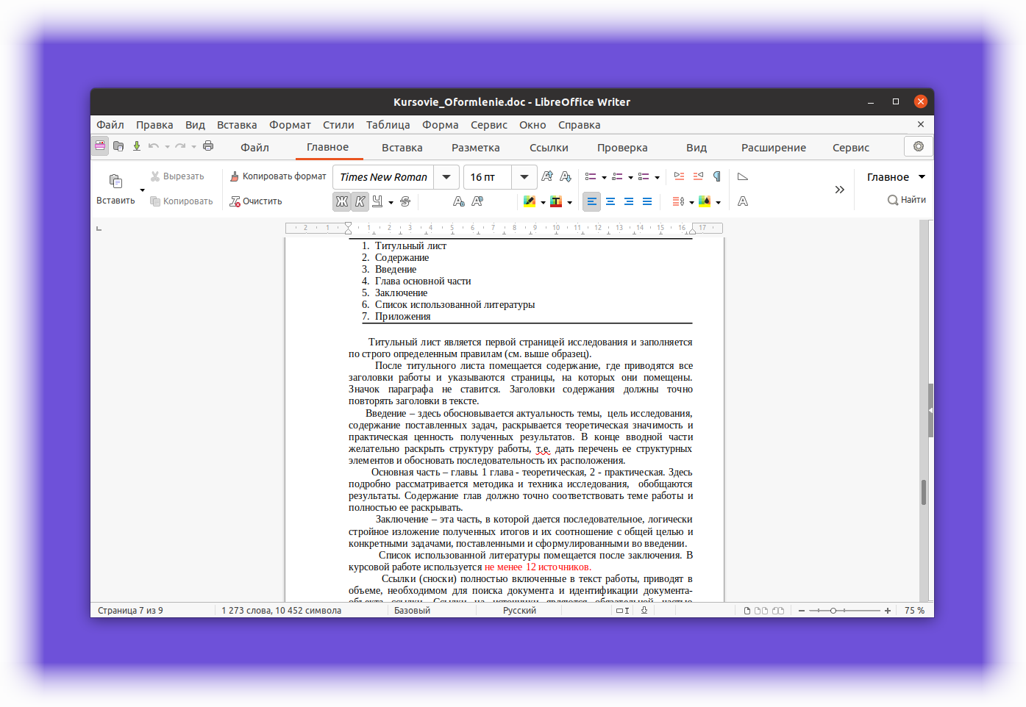Increase paragraph indent
The image size is (1026, 707).
(679, 176)
